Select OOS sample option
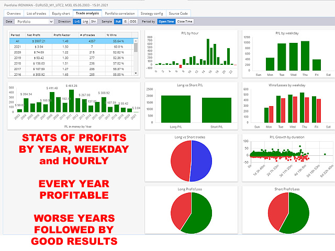 click(133, 21)
